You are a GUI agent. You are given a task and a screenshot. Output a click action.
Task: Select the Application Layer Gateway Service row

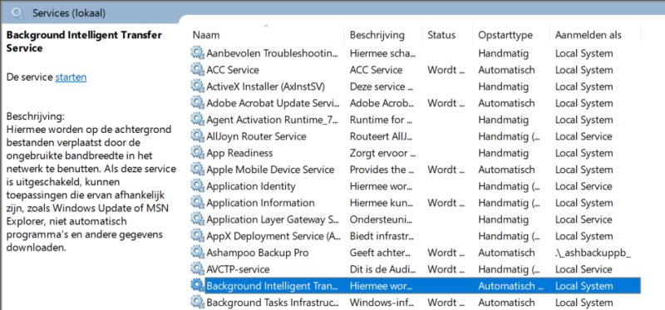416,219
